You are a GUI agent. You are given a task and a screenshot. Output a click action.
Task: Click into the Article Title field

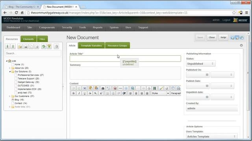125,58
